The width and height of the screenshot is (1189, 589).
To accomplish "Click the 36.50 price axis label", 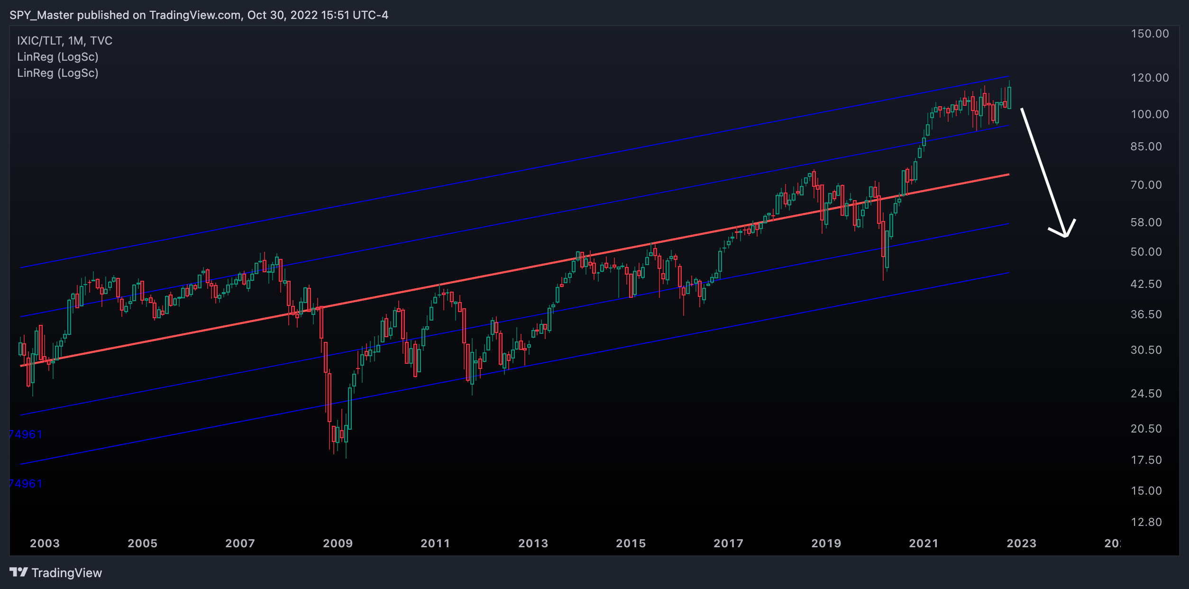I will point(1146,314).
